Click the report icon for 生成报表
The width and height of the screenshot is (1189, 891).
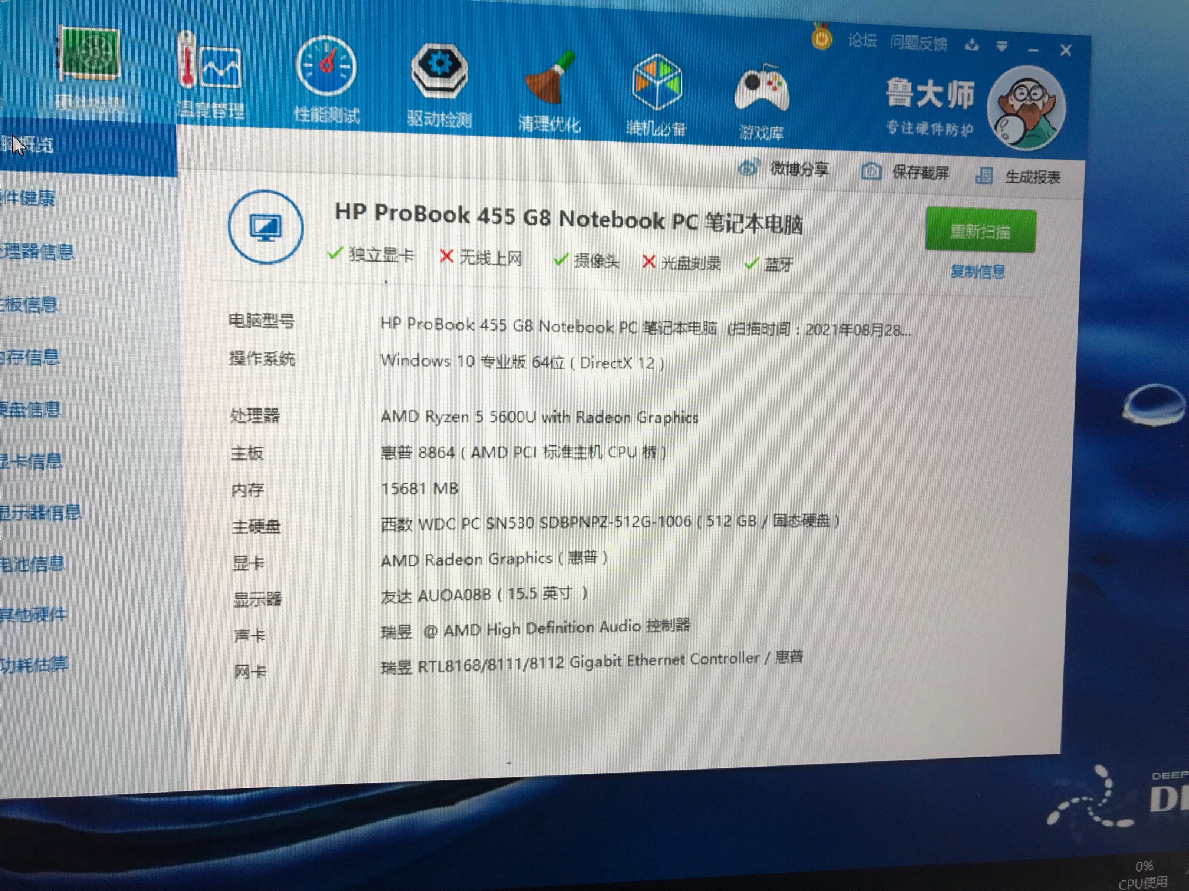pos(984,175)
